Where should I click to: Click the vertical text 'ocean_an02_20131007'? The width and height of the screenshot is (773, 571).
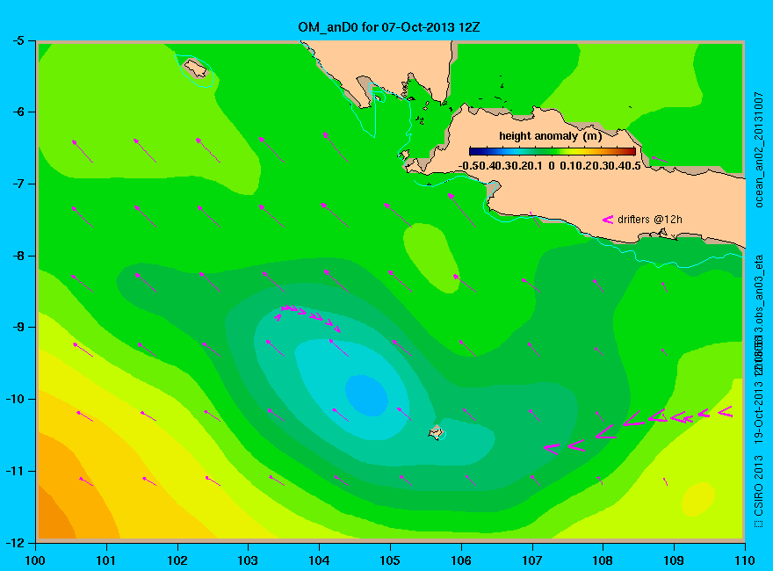[759, 150]
